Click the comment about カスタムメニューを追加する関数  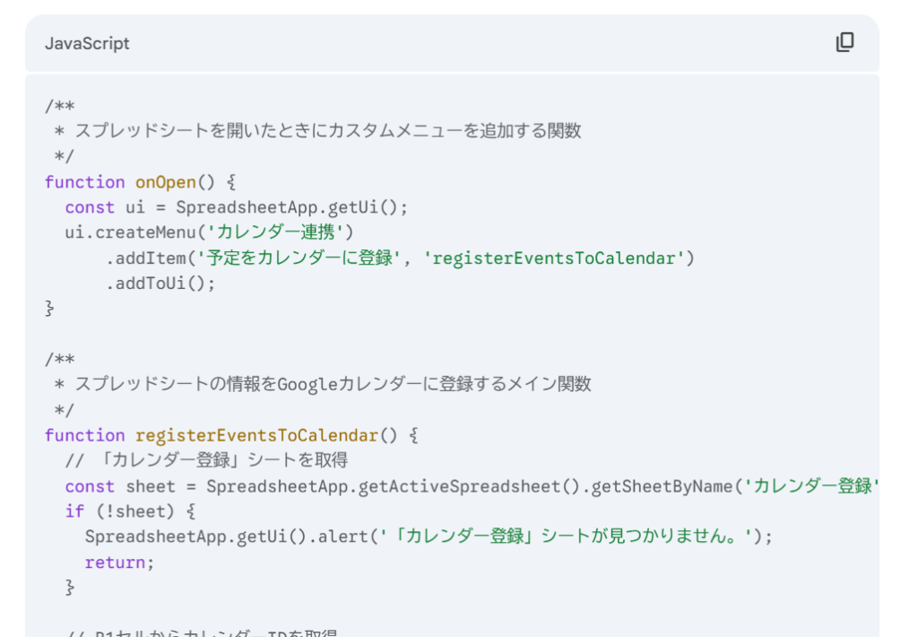tap(327, 131)
